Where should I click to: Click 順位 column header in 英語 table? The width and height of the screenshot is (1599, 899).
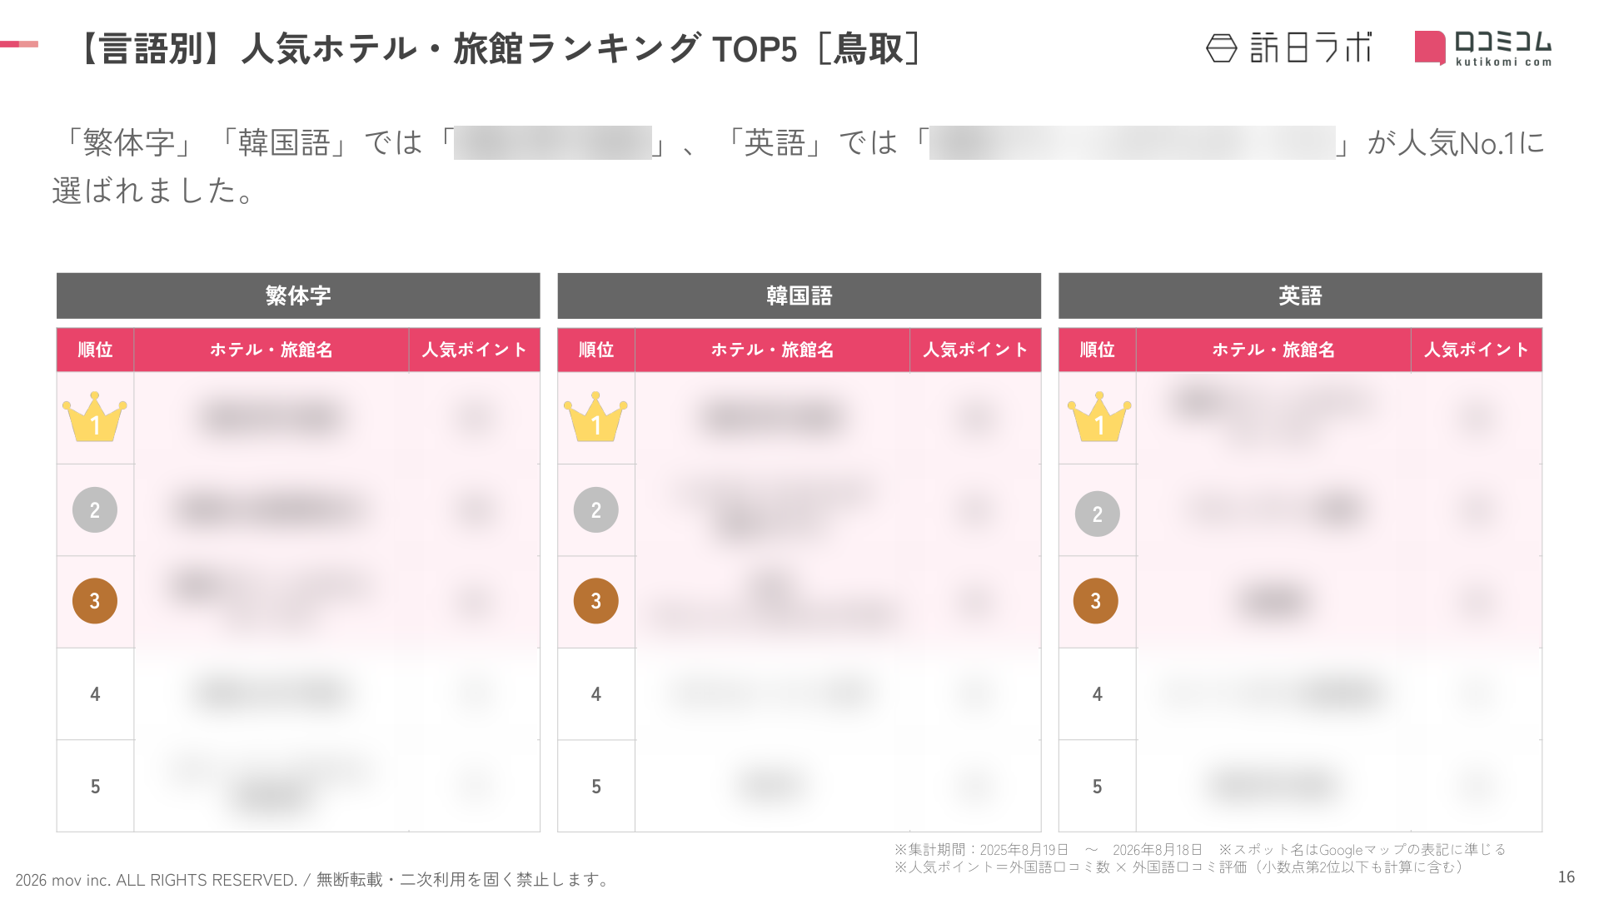[1097, 350]
